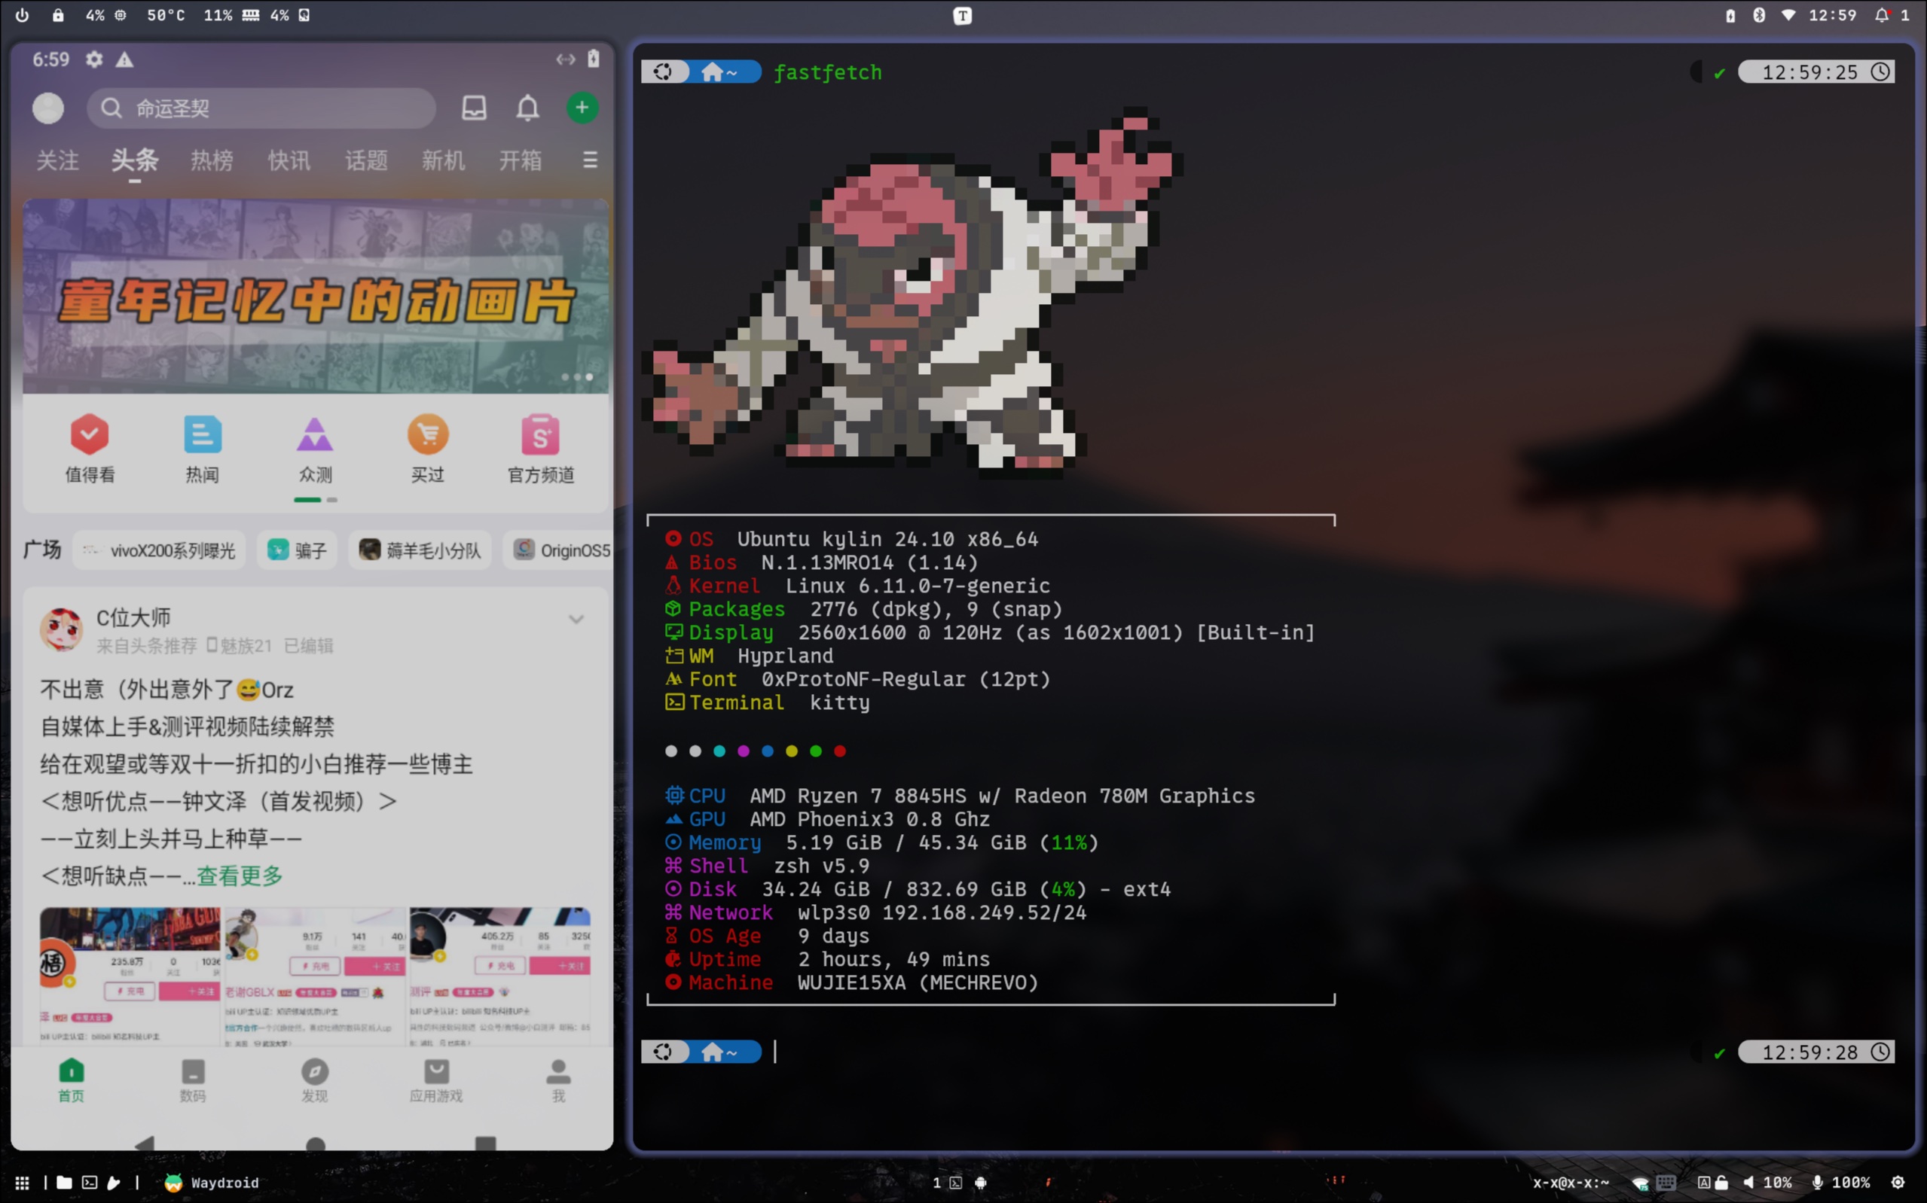Viewport: 1927px width, 1203px height.
Task: Click the lock icon in top bar
Action: coord(58,15)
